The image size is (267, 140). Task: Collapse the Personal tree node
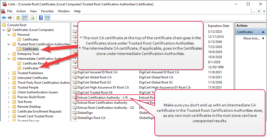(x=9, y=35)
